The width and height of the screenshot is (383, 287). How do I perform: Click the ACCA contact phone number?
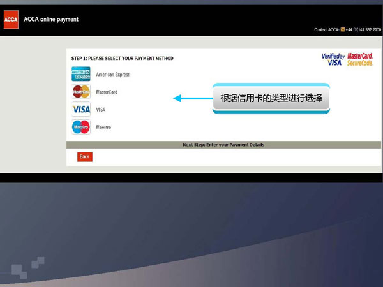pyautogui.click(x=364, y=29)
